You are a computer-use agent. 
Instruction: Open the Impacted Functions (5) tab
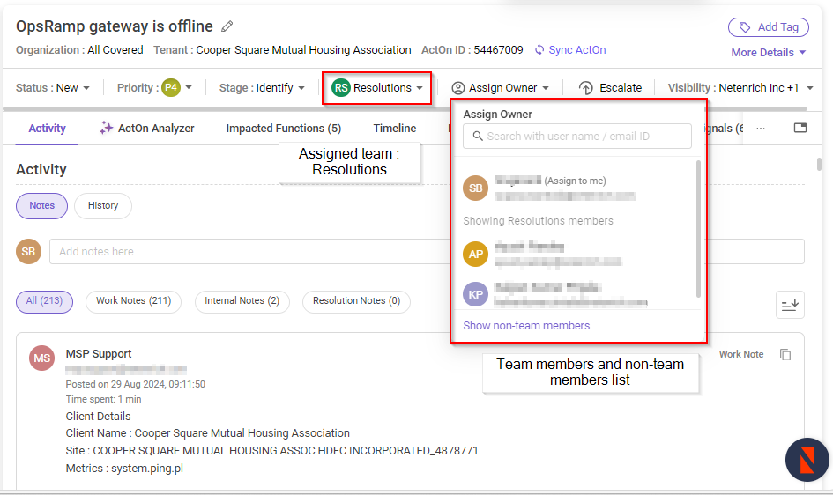click(x=284, y=129)
